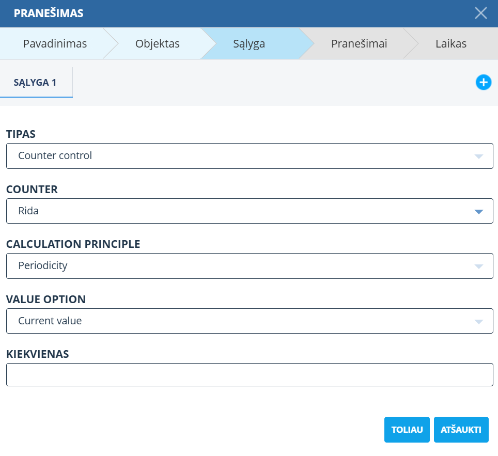Viewport: 498px width, 456px height.
Task: Click the Kiekvienas input field
Action: (250, 375)
